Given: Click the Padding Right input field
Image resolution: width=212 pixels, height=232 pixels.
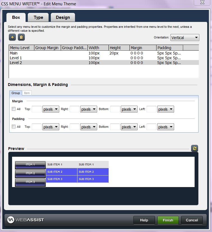Looking at the screenshot, I should click(x=75, y=127).
